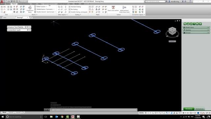Switch to AutoCAD taskbar icon

(73, 117)
